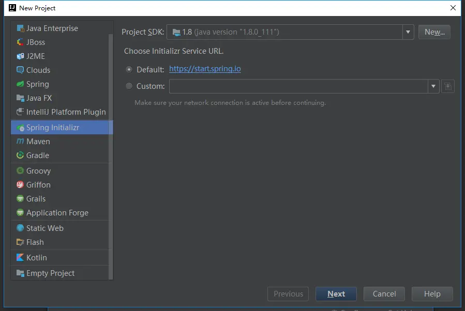
Task: Click the Cancel button
Action: (x=384, y=294)
